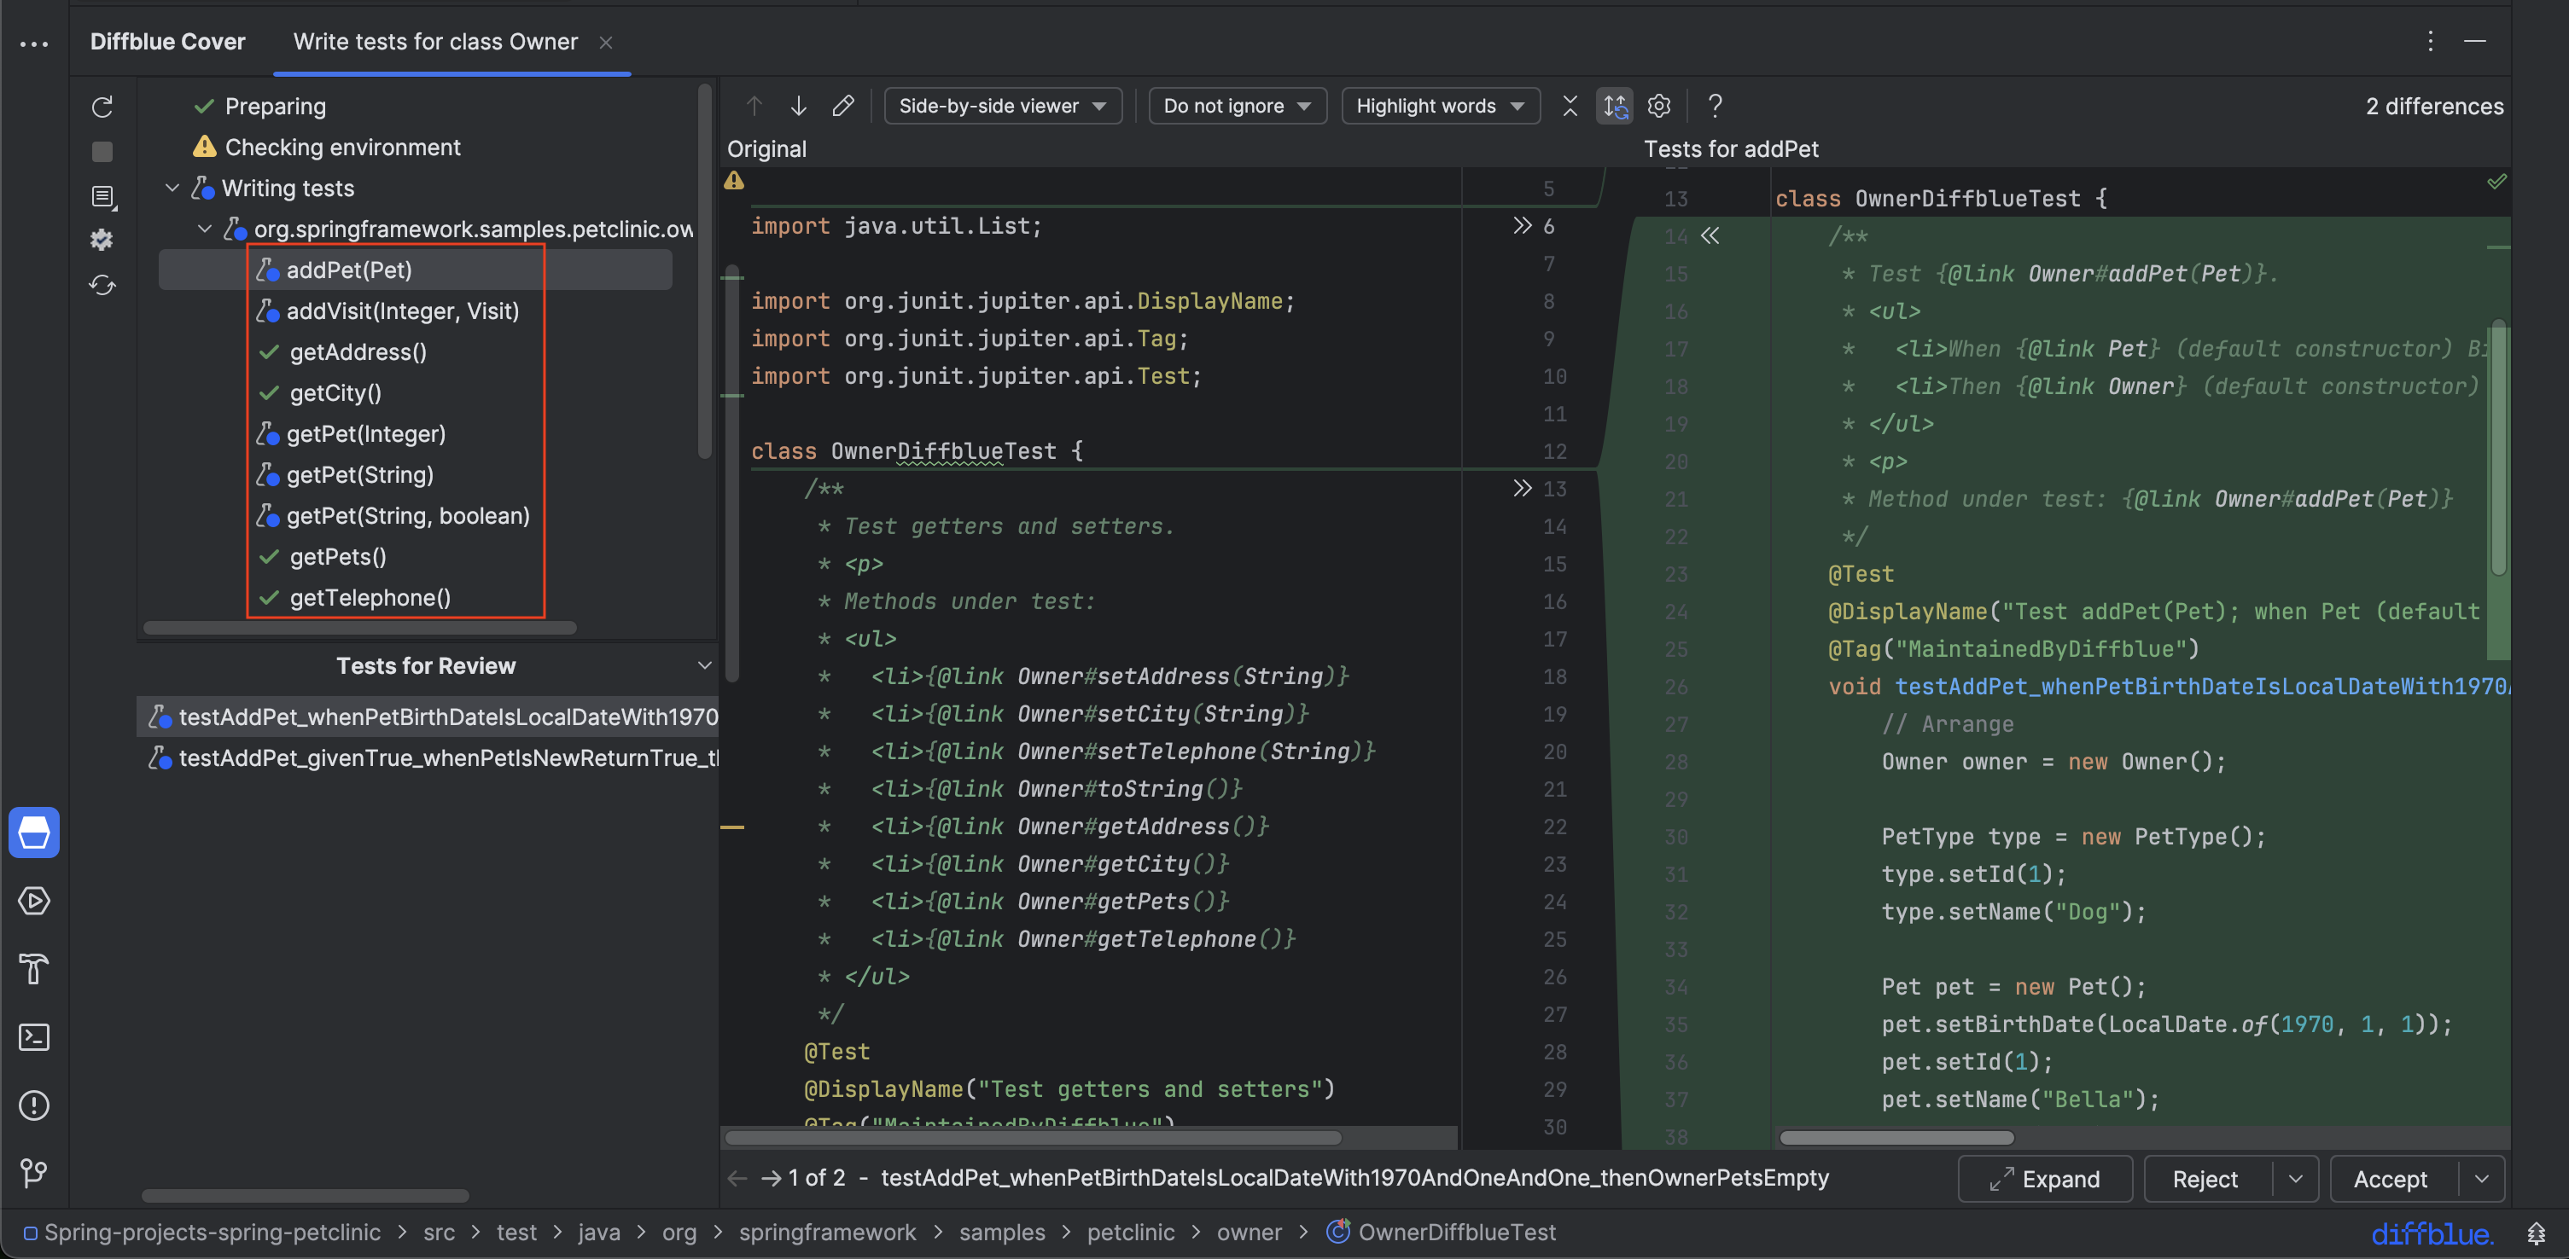Viewport: 2569px width, 1259px height.
Task: Click vertical scrollbar of the tests tree
Action: point(705,271)
